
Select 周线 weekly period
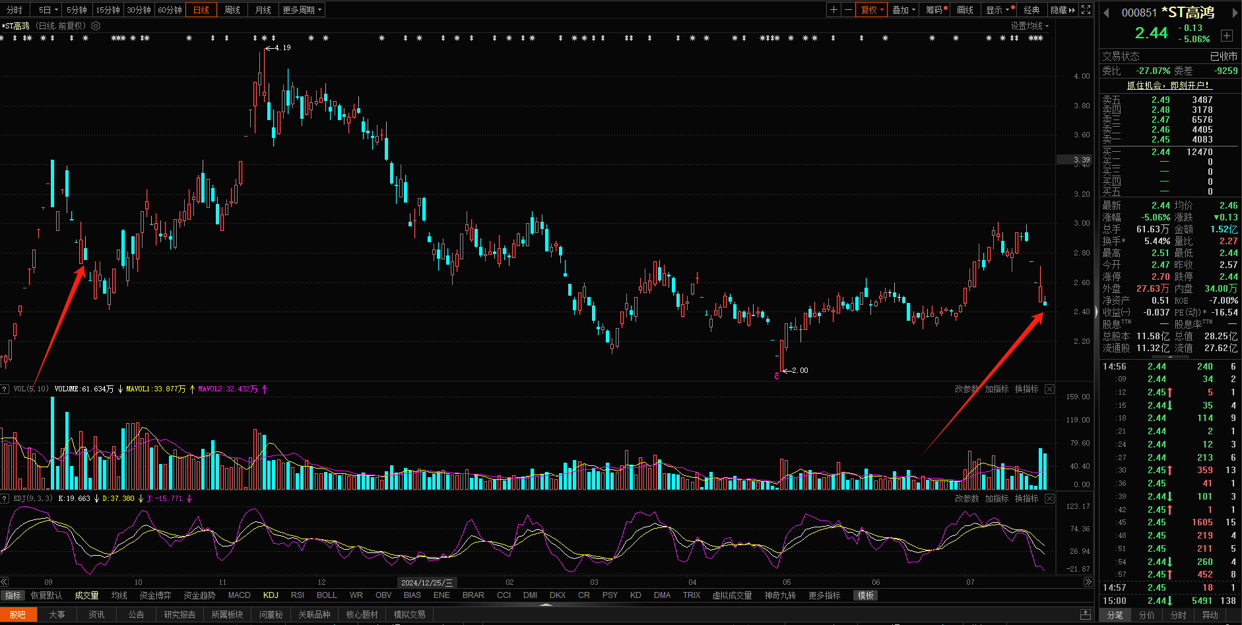232,10
